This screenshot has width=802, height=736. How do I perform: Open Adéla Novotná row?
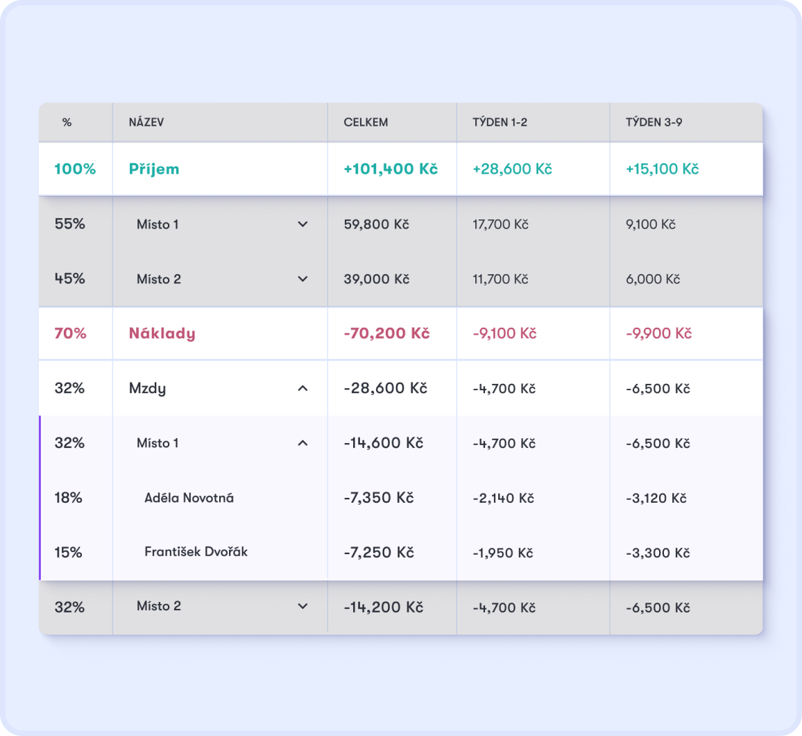tap(400, 497)
